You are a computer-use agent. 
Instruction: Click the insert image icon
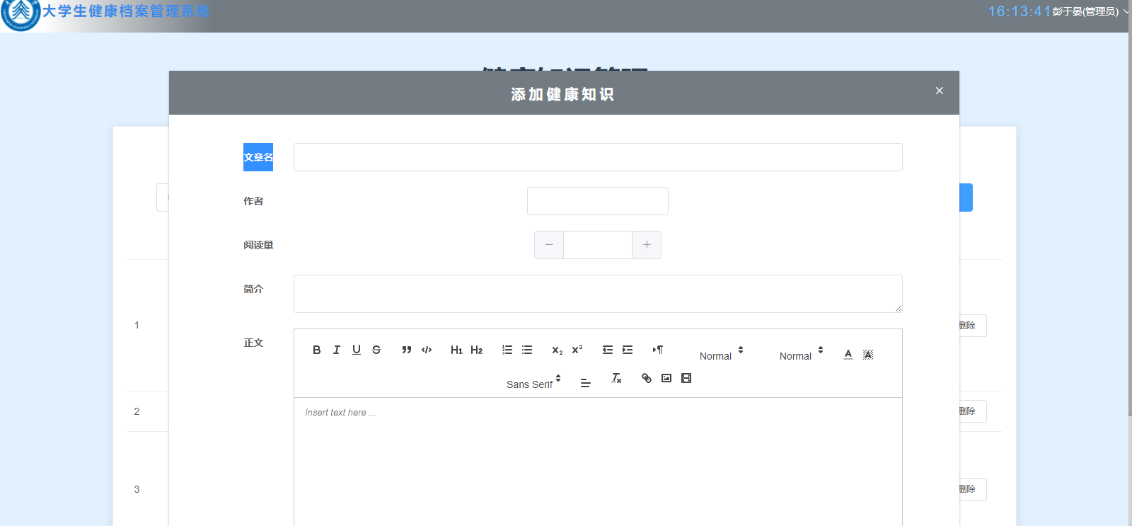(x=666, y=378)
